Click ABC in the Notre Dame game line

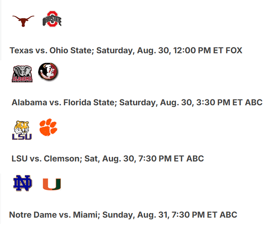[x=229, y=215]
